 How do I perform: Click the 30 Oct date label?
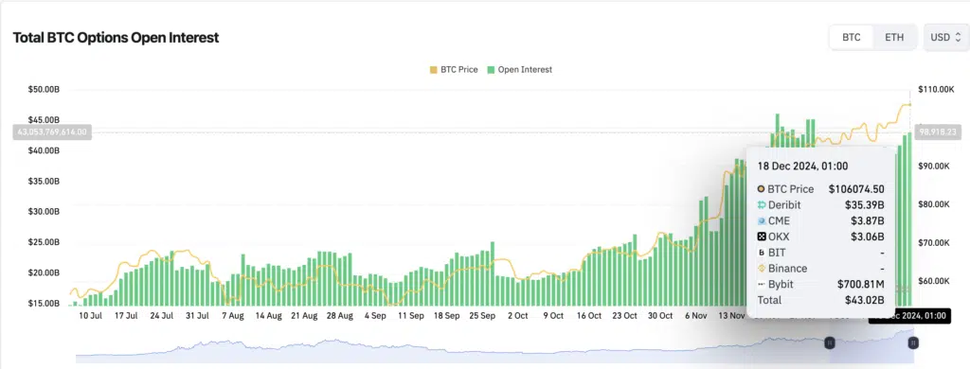(x=660, y=316)
